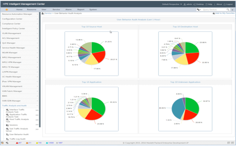Open Application Traffic Analysis Task icon
This screenshot has height=146, width=236.
[x=7, y=115]
